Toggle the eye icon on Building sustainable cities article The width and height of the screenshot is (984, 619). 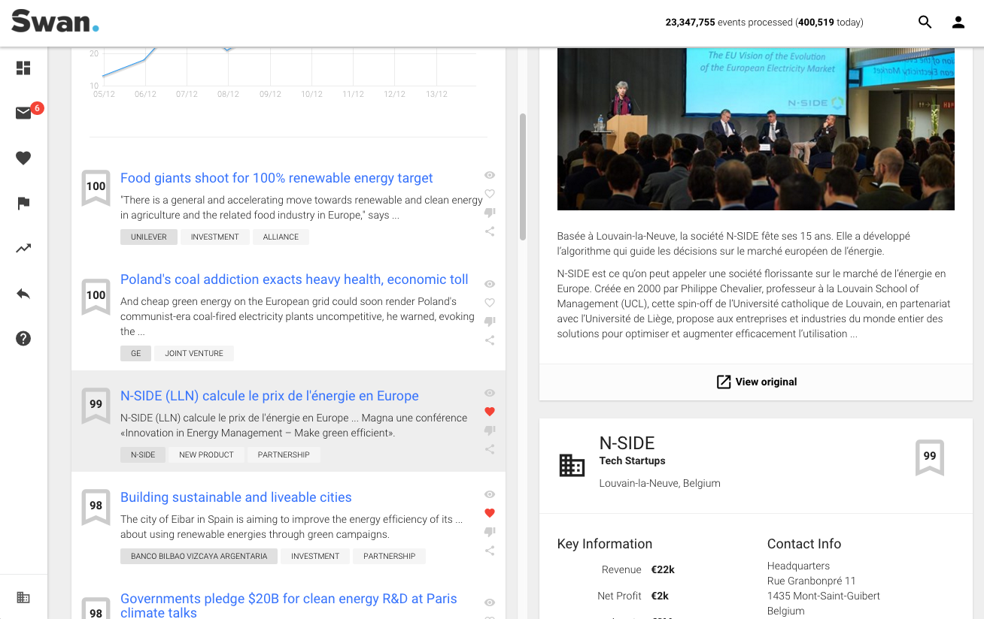(490, 494)
